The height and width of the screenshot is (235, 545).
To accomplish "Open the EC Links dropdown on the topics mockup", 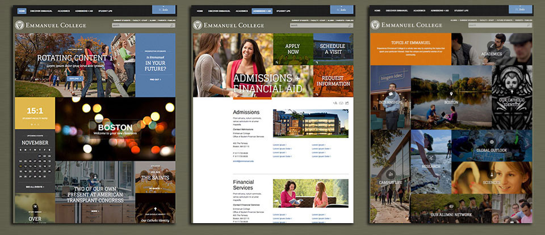I will [520, 10].
